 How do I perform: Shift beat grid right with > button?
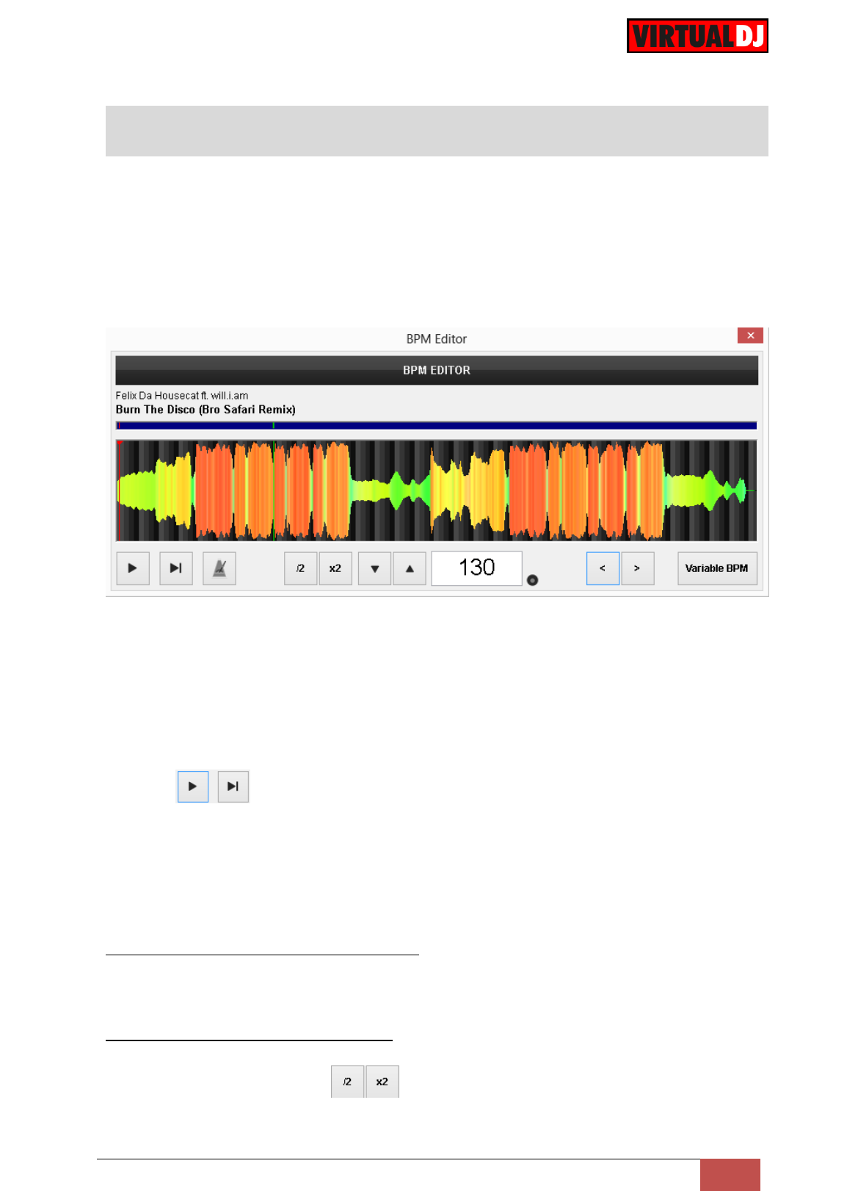click(x=638, y=568)
